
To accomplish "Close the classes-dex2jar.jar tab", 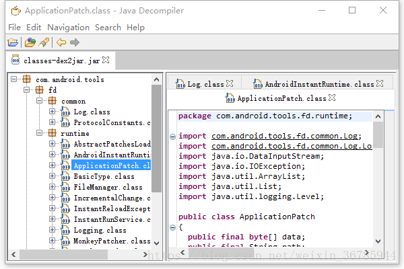I will click(106, 60).
